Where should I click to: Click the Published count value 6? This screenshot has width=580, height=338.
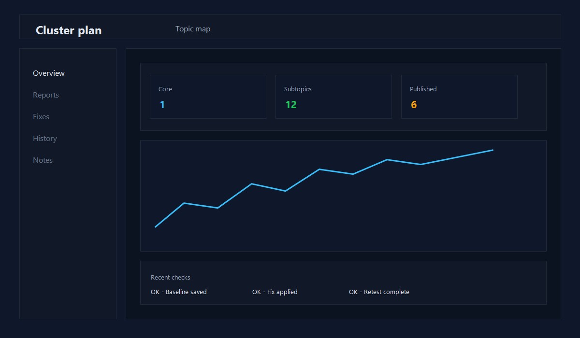click(x=414, y=104)
